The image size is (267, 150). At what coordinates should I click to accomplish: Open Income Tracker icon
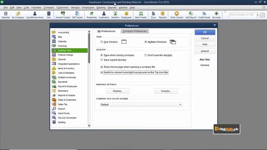[x=63, y=15]
